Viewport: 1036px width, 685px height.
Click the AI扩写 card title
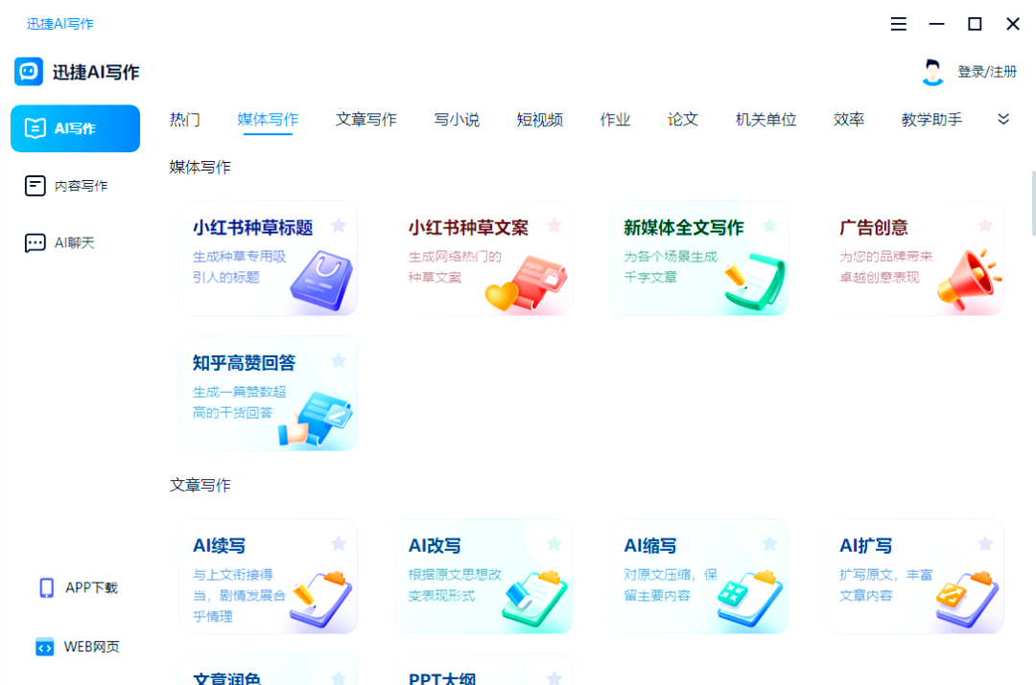point(865,546)
